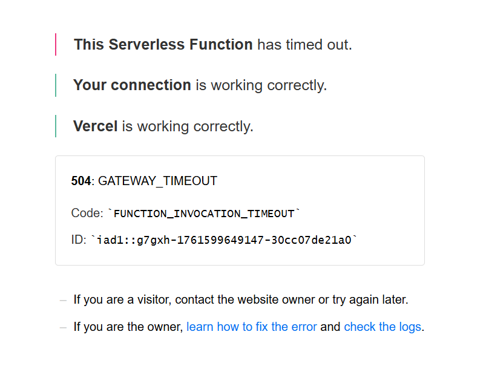The image size is (489, 369).
Task: Click the bold 'Vercel' text
Action: 95,126
